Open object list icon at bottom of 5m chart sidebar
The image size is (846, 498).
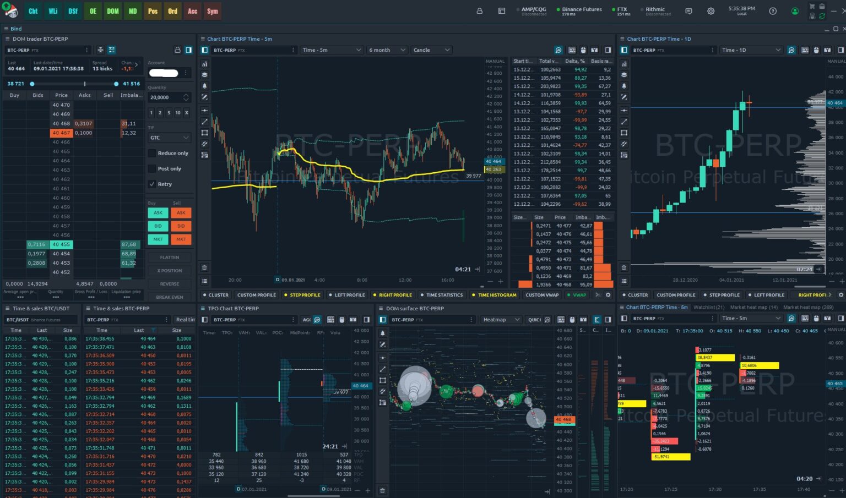204,281
